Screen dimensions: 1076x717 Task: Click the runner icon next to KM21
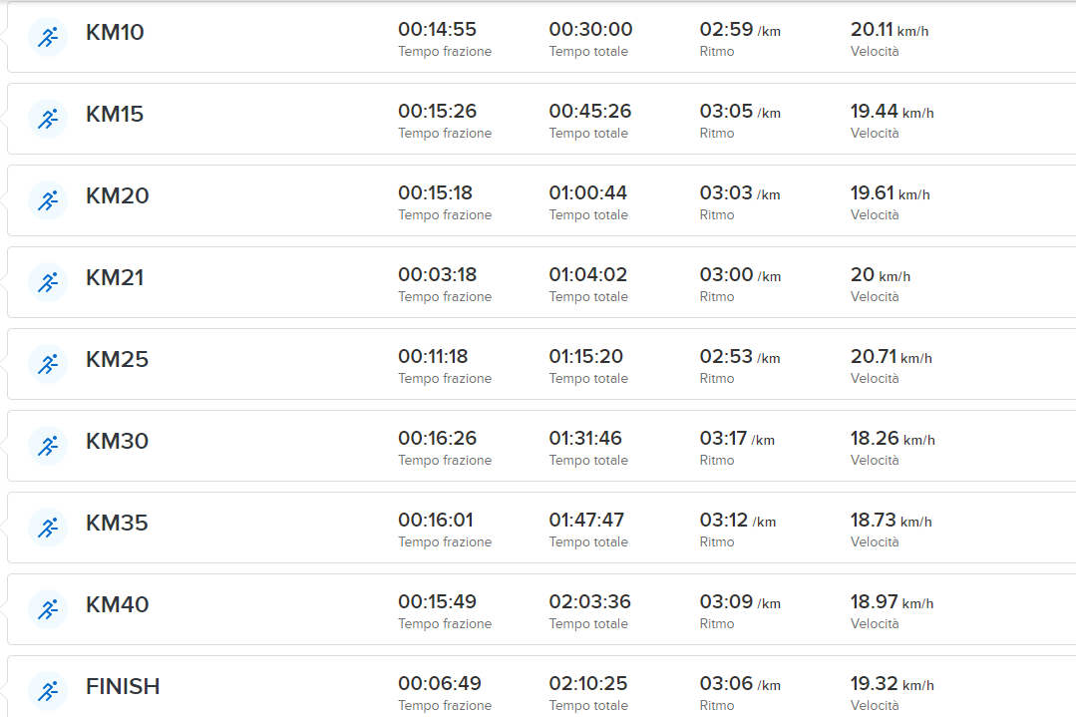pyautogui.click(x=48, y=282)
